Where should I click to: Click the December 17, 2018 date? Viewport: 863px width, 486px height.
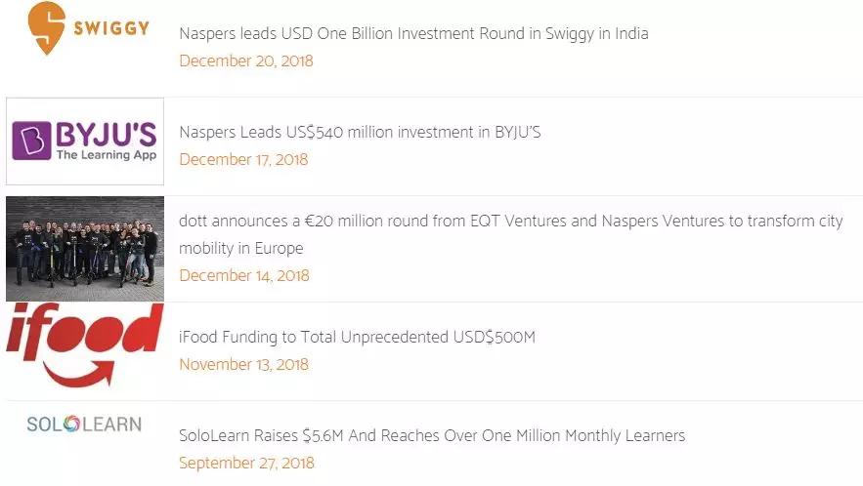[243, 159]
